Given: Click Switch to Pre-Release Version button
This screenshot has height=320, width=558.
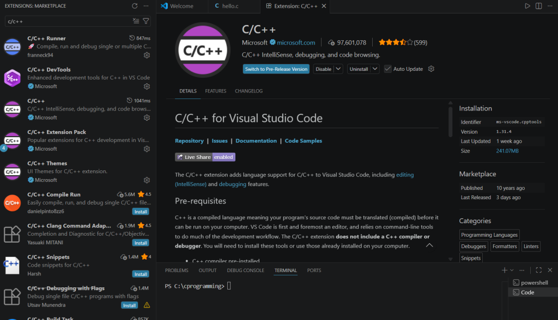Looking at the screenshot, I should (276, 69).
